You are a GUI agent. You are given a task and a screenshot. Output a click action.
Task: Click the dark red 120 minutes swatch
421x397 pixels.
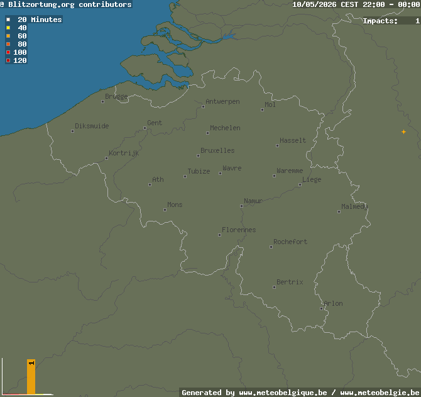point(8,60)
